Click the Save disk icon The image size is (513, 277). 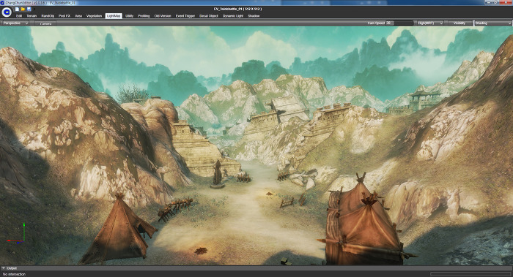point(29,9)
